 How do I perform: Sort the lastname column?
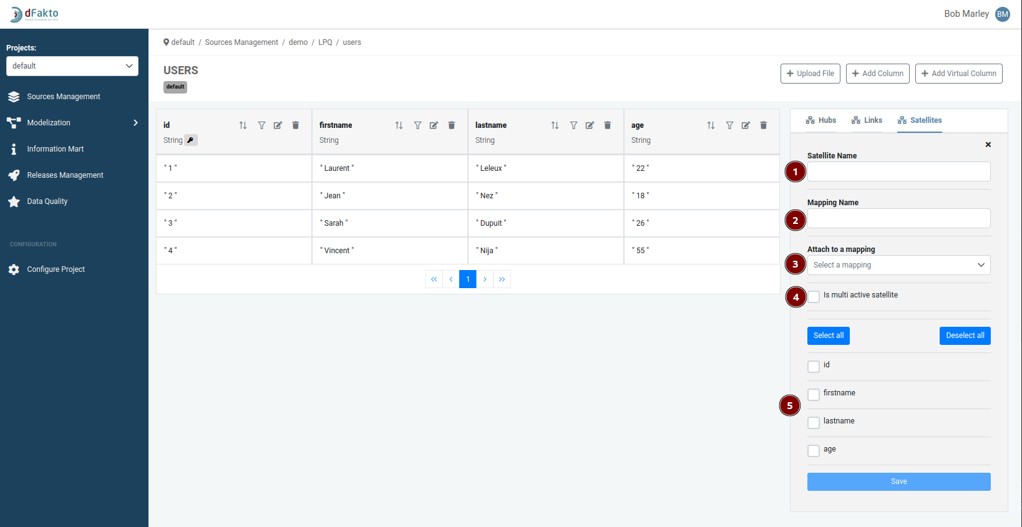click(555, 125)
